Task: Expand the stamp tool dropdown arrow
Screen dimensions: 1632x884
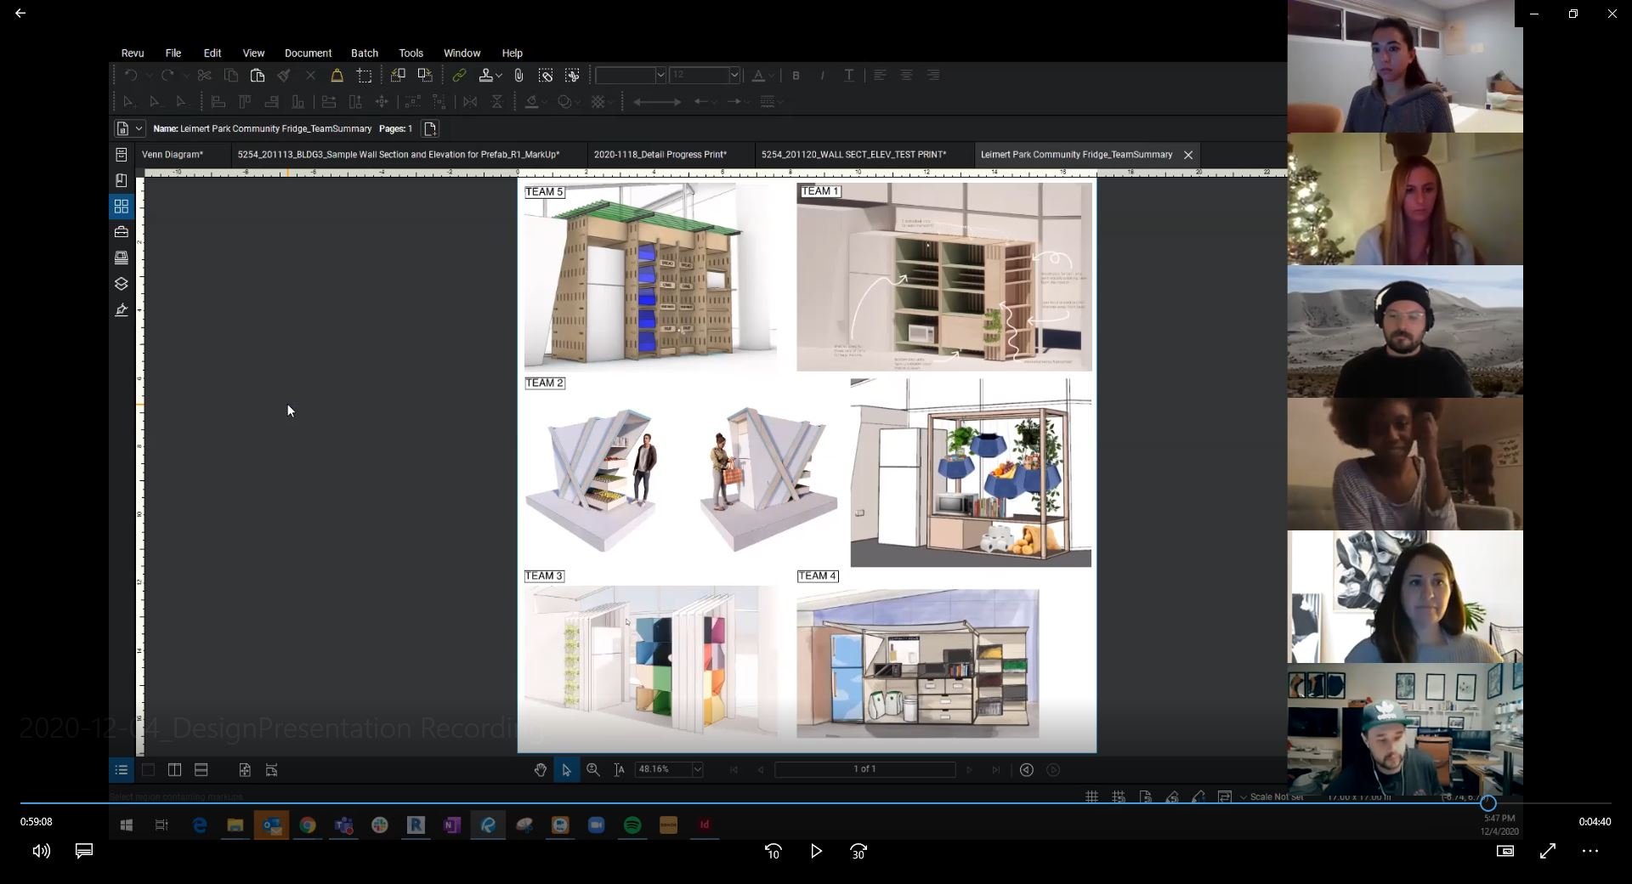Action: pos(499,76)
